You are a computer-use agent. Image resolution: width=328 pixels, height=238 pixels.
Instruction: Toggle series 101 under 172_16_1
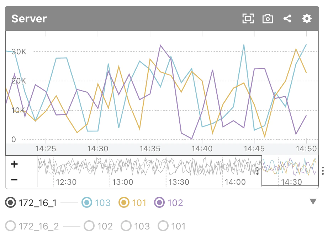(124, 202)
